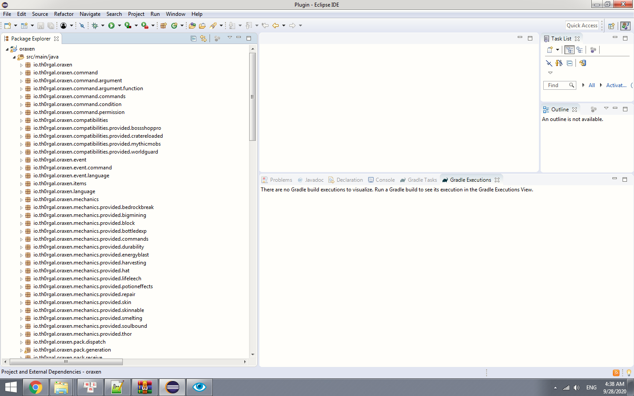Click the yellow Back navigation arrow
Screen dimensions: 634x396
[276, 26]
